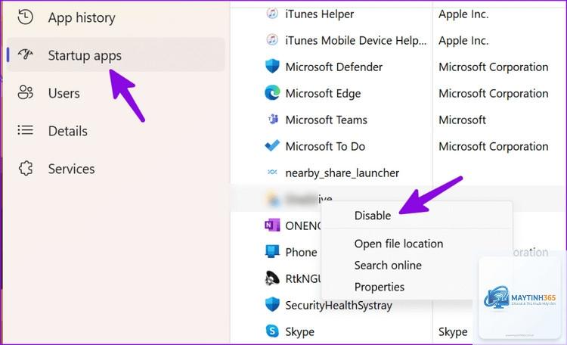567x345 pixels.
Task: Open the Services puzzle-piece icon
Action: pyautogui.click(x=26, y=168)
